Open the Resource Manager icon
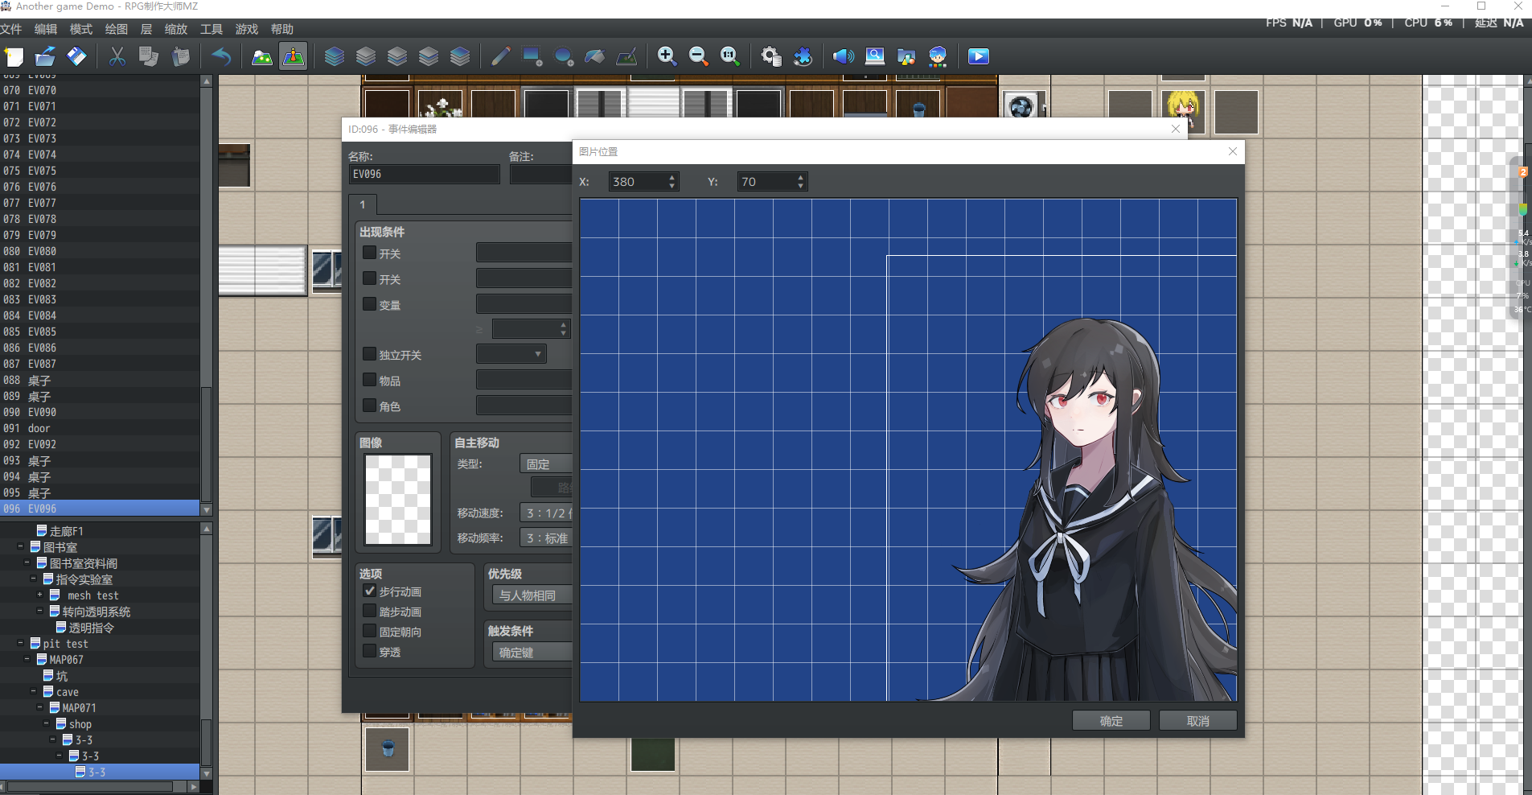The image size is (1532, 795). pos(906,56)
